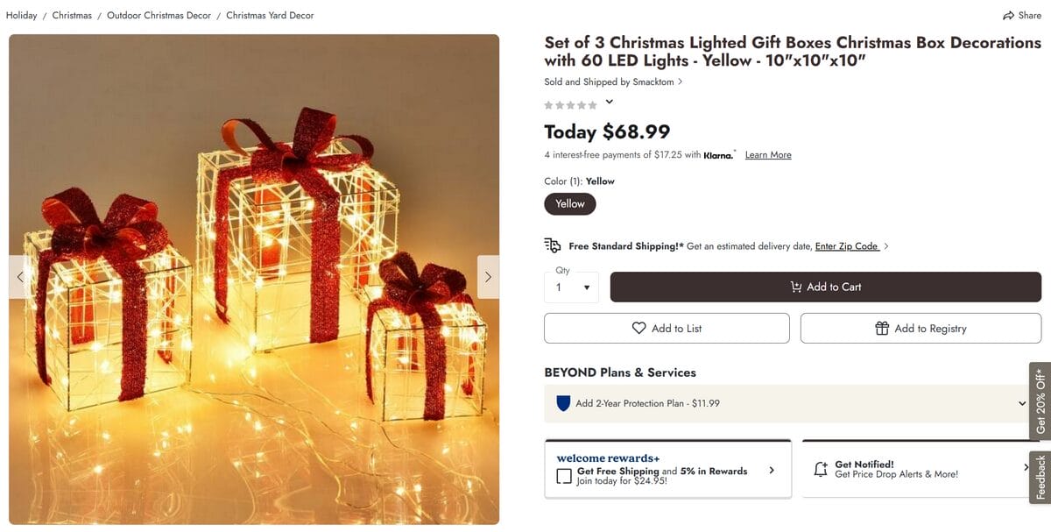Click the shield icon for Protection Plan
Viewport: 1051px width, 532px height.
click(563, 403)
